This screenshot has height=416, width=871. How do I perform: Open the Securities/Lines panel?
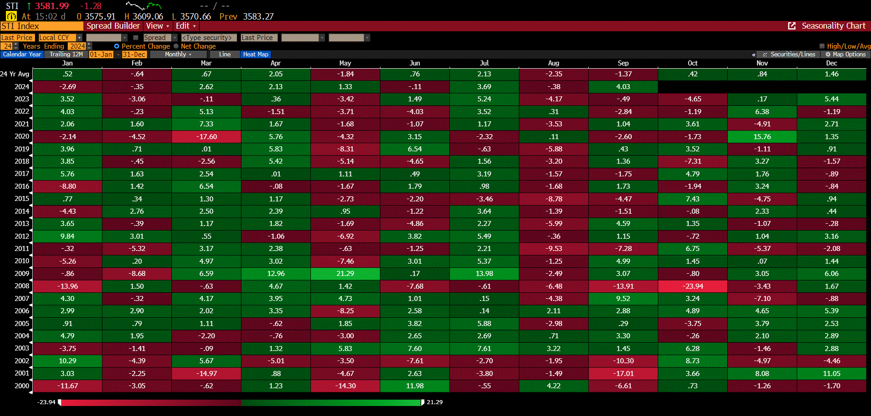click(x=789, y=54)
